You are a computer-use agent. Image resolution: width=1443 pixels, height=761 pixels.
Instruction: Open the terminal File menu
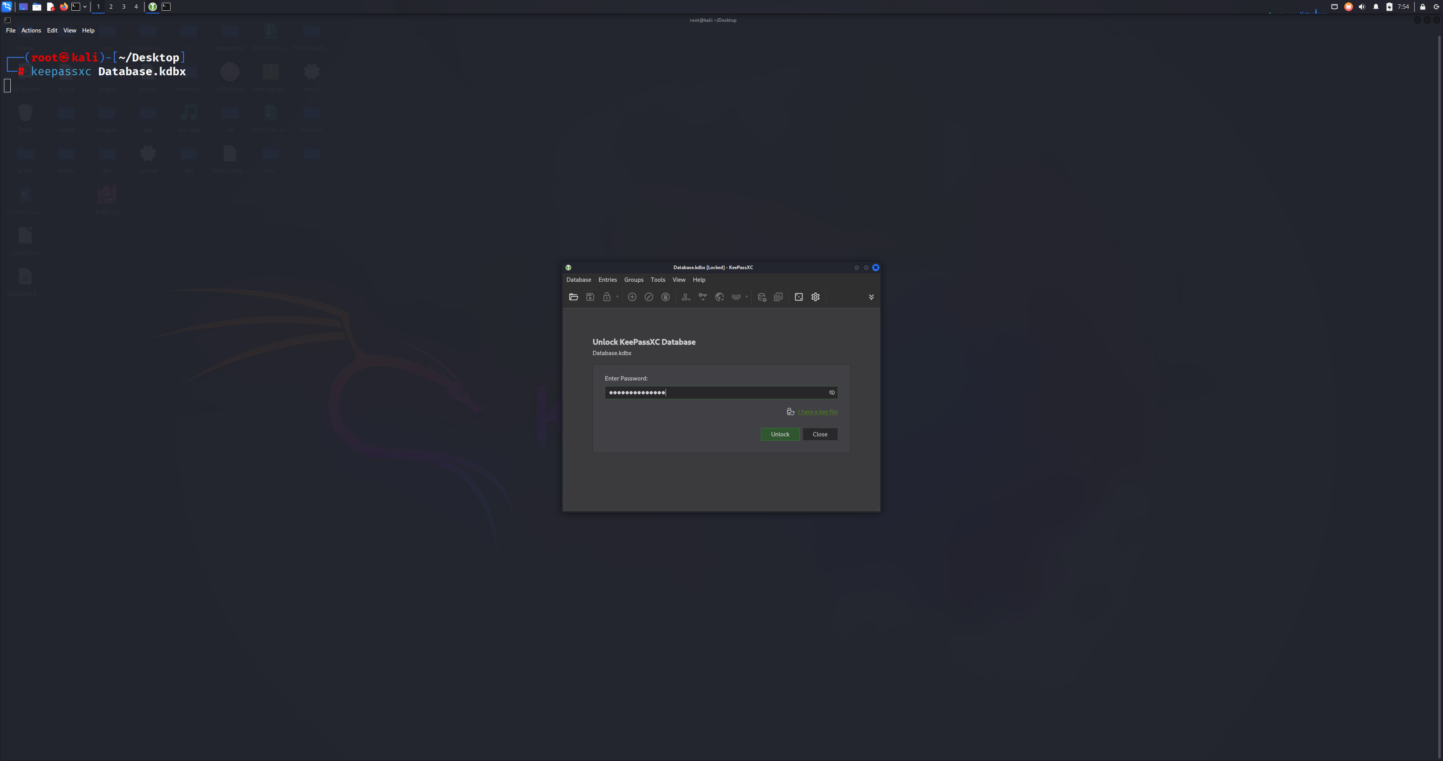click(11, 30)
